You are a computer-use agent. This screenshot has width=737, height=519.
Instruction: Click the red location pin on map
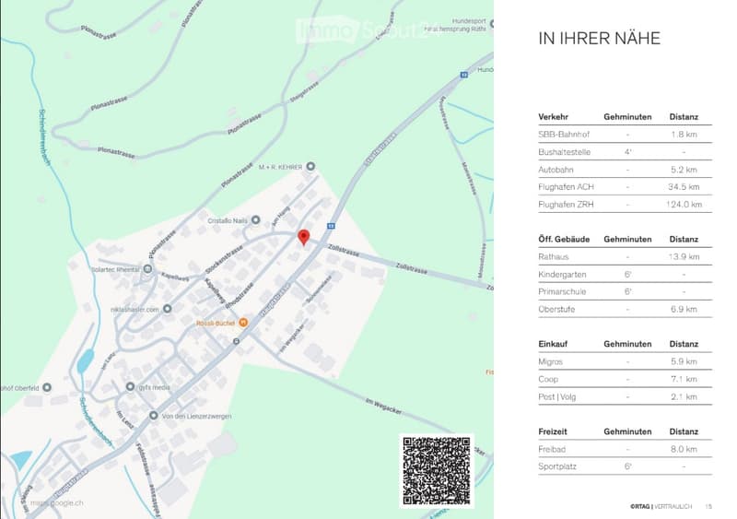click(x=304, y=237)
